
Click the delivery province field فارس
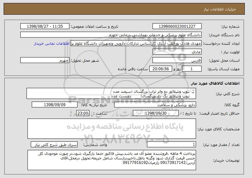(177, 60)
